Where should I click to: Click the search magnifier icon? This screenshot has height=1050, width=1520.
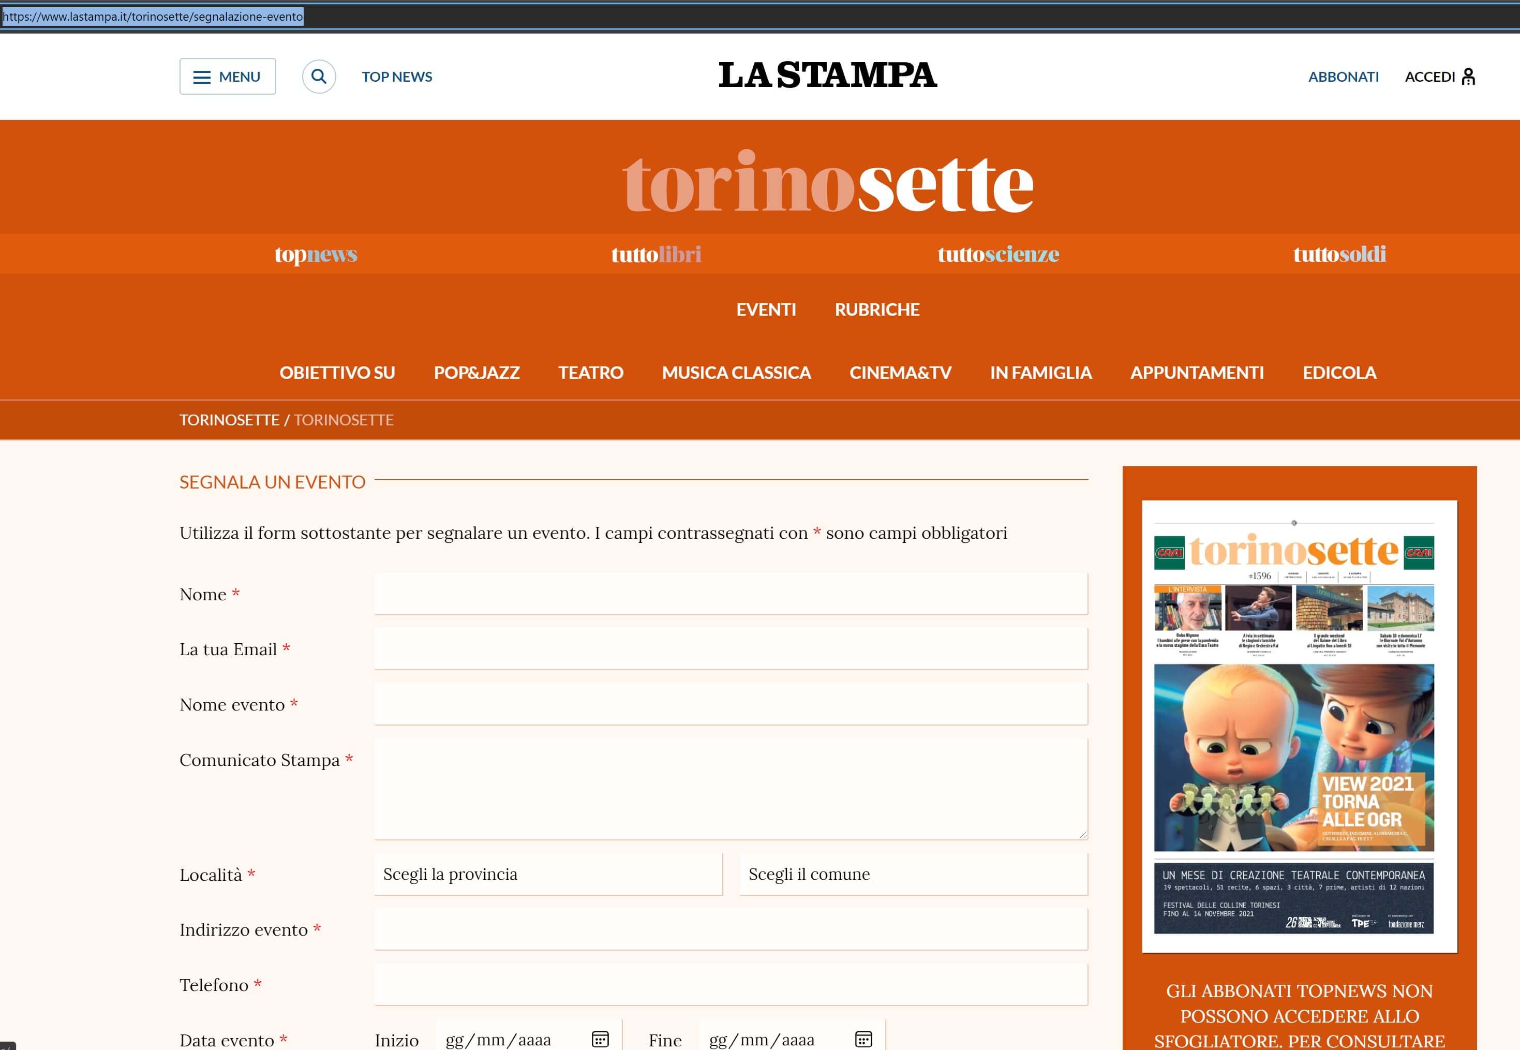[x=318, y=76]
